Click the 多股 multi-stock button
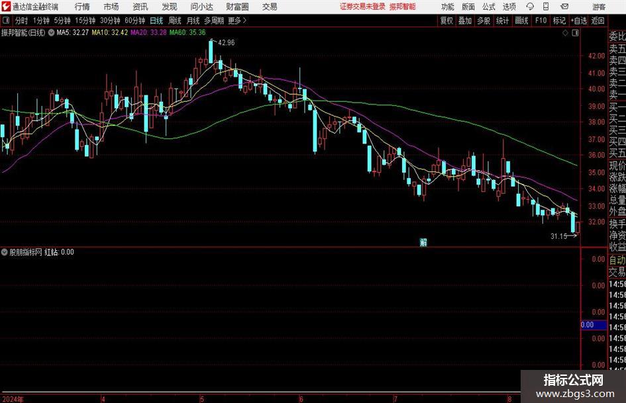Image resolution: width=626 pixels, height=403 pixels. point(484,21)
